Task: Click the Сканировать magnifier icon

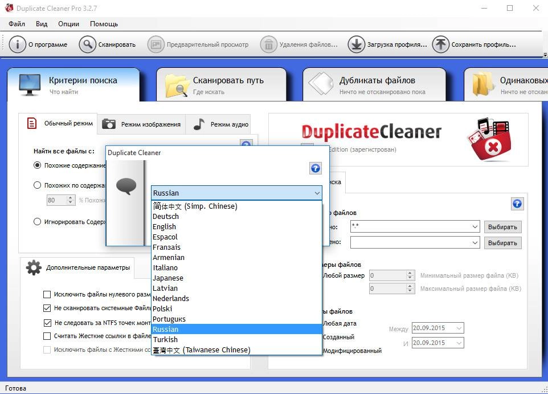Action: pos(87,44)
